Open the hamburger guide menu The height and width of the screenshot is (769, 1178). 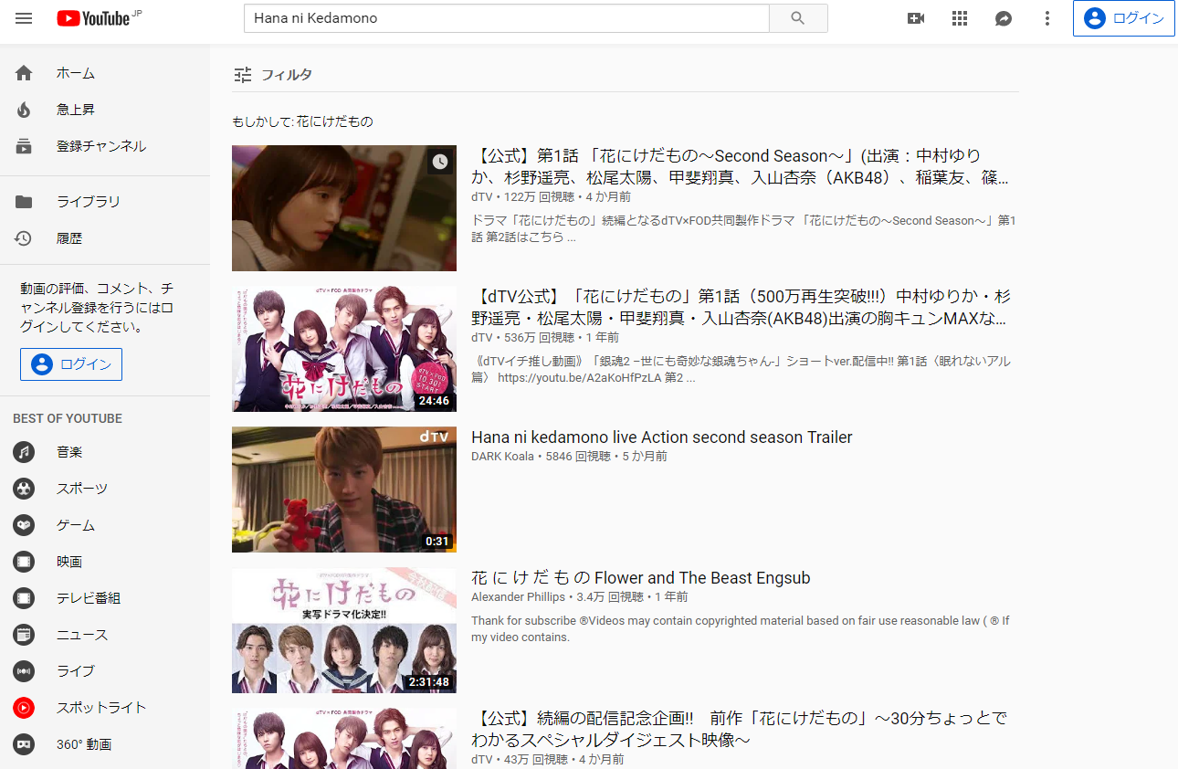point(24,18)
